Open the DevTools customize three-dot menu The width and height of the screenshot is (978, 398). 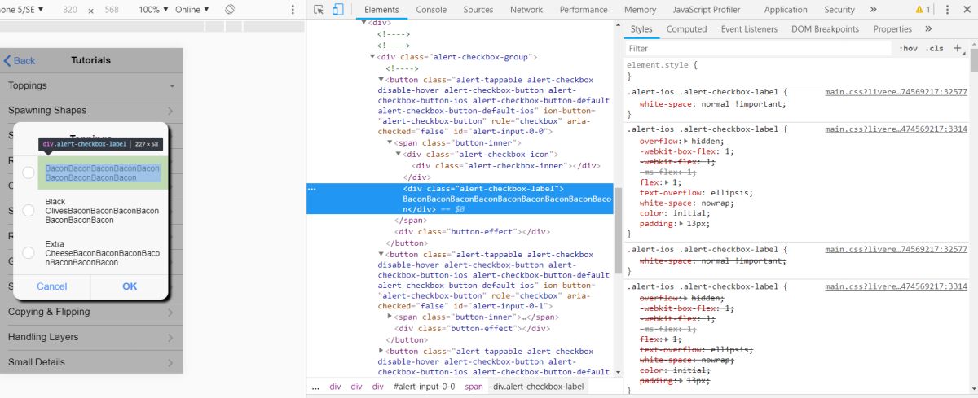pos(946,10)
